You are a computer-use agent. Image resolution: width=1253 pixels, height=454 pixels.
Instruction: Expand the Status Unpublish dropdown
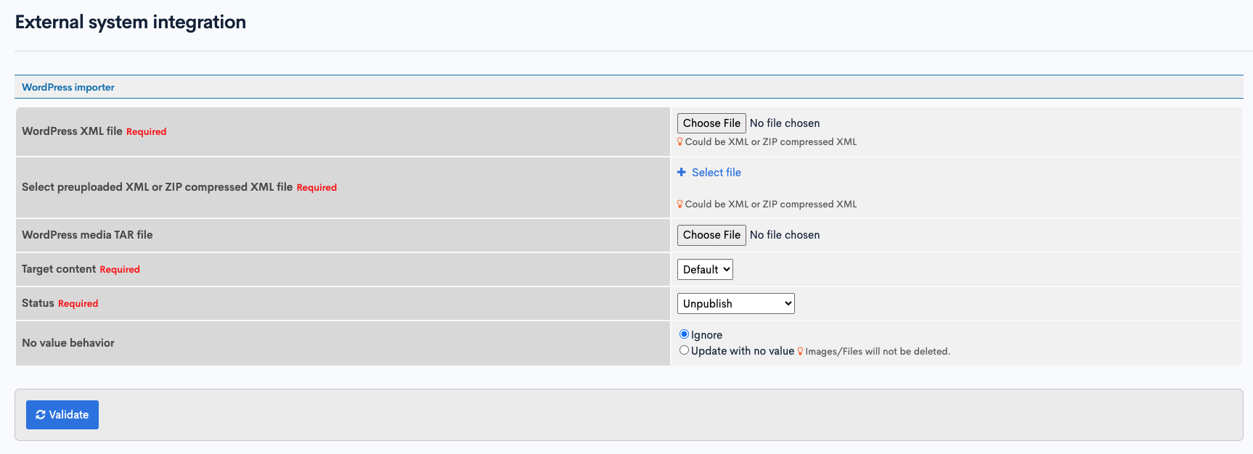click(x=735, y=304)
